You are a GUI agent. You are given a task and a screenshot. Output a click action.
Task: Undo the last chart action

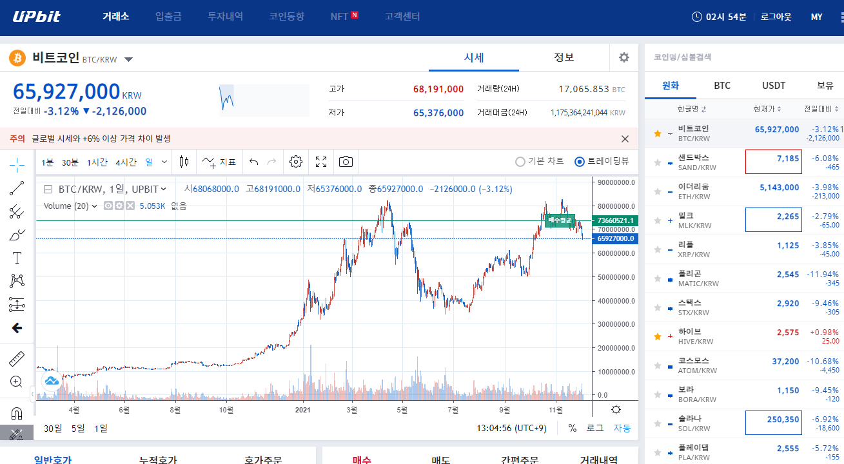coord(254,162)
